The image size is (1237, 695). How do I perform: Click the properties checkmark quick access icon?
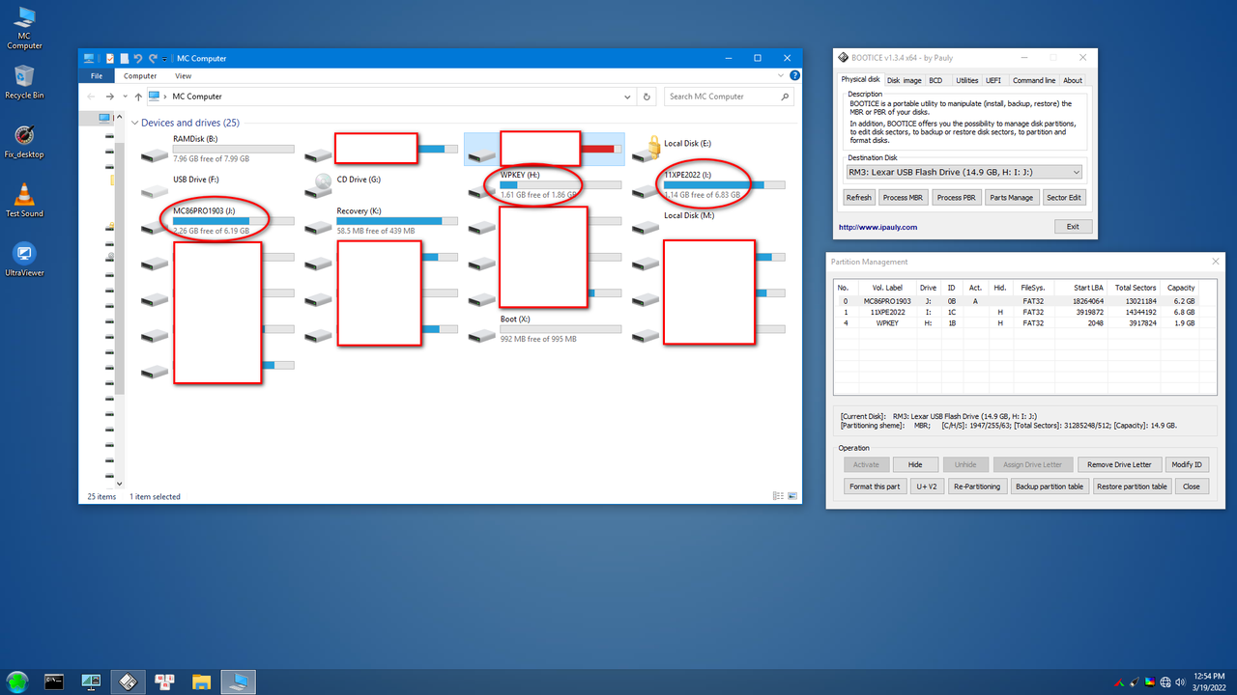(110, 58)
